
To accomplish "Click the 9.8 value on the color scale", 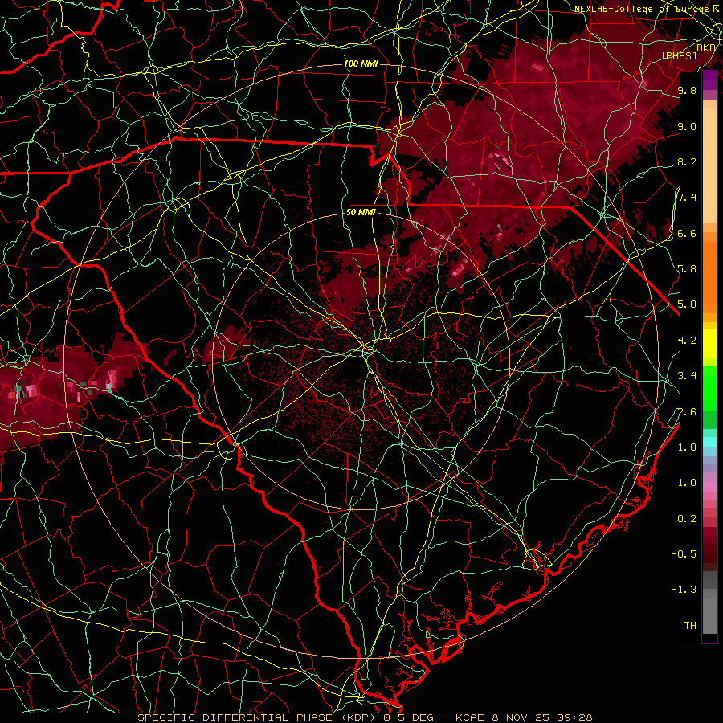I will (687, 90).
